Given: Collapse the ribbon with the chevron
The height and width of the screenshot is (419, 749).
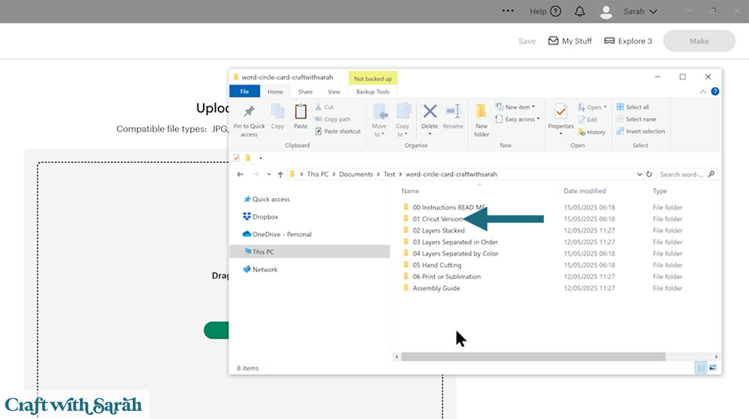Looking at the screenshot, I should [703, 92].
